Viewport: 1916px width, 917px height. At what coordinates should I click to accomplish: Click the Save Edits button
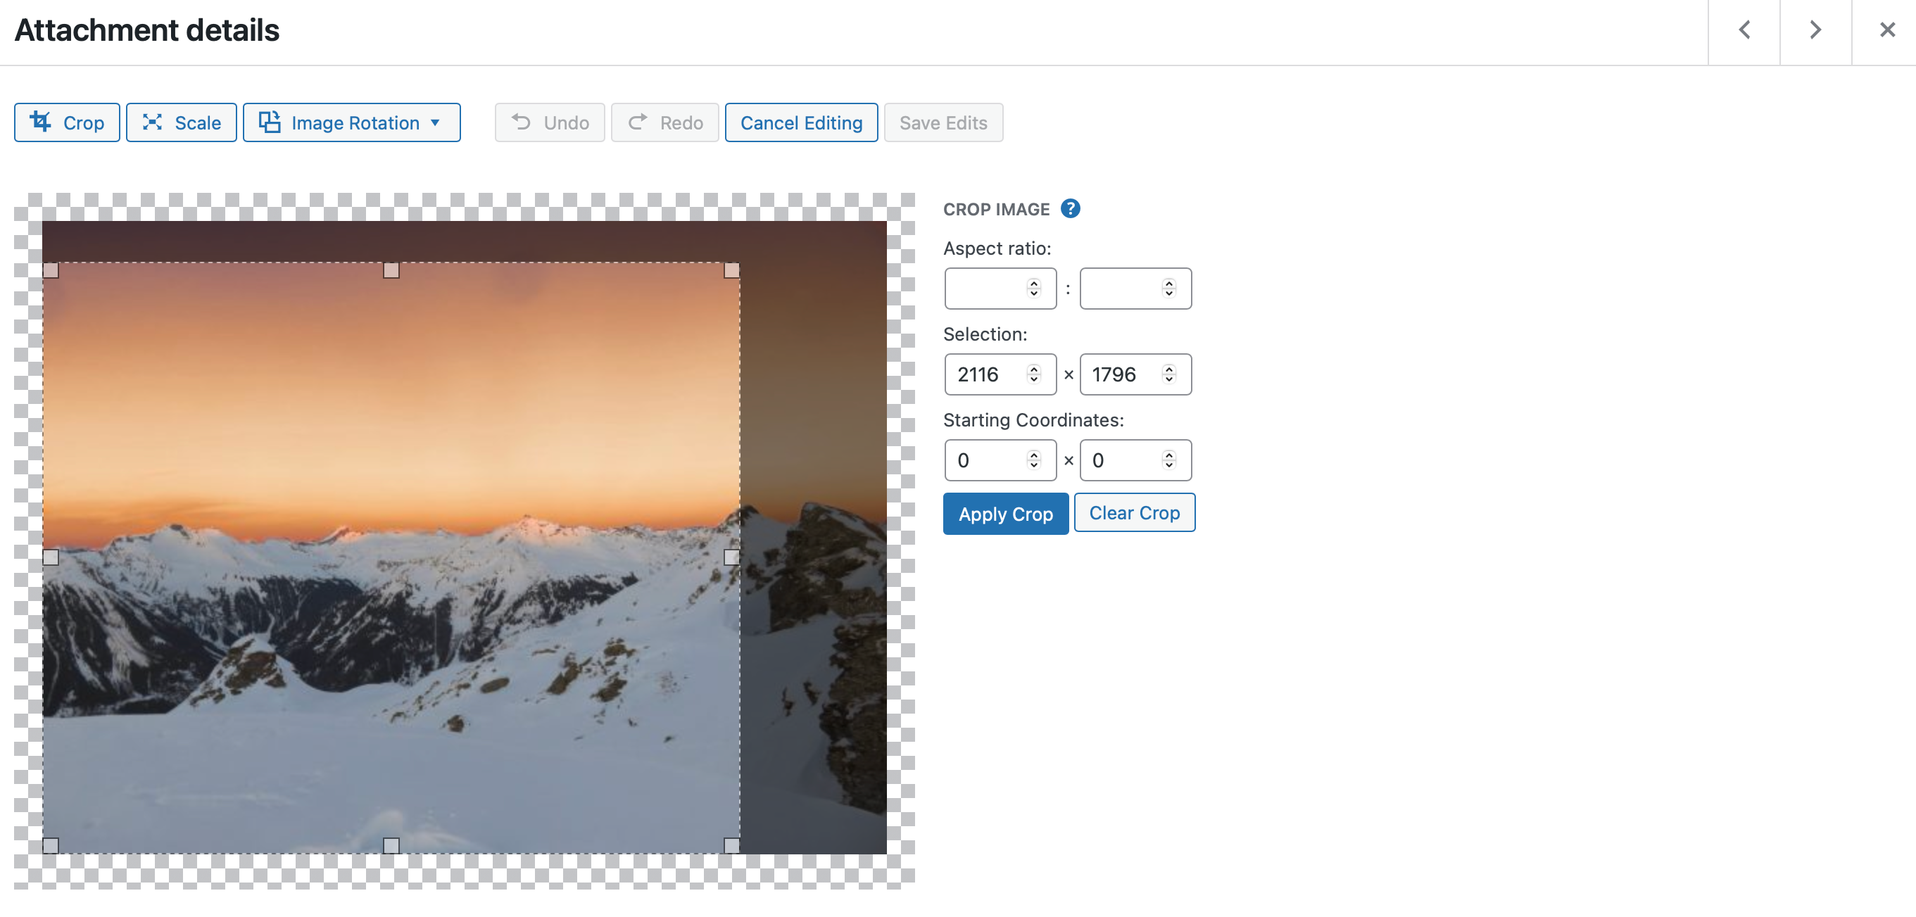click(943, 122)
